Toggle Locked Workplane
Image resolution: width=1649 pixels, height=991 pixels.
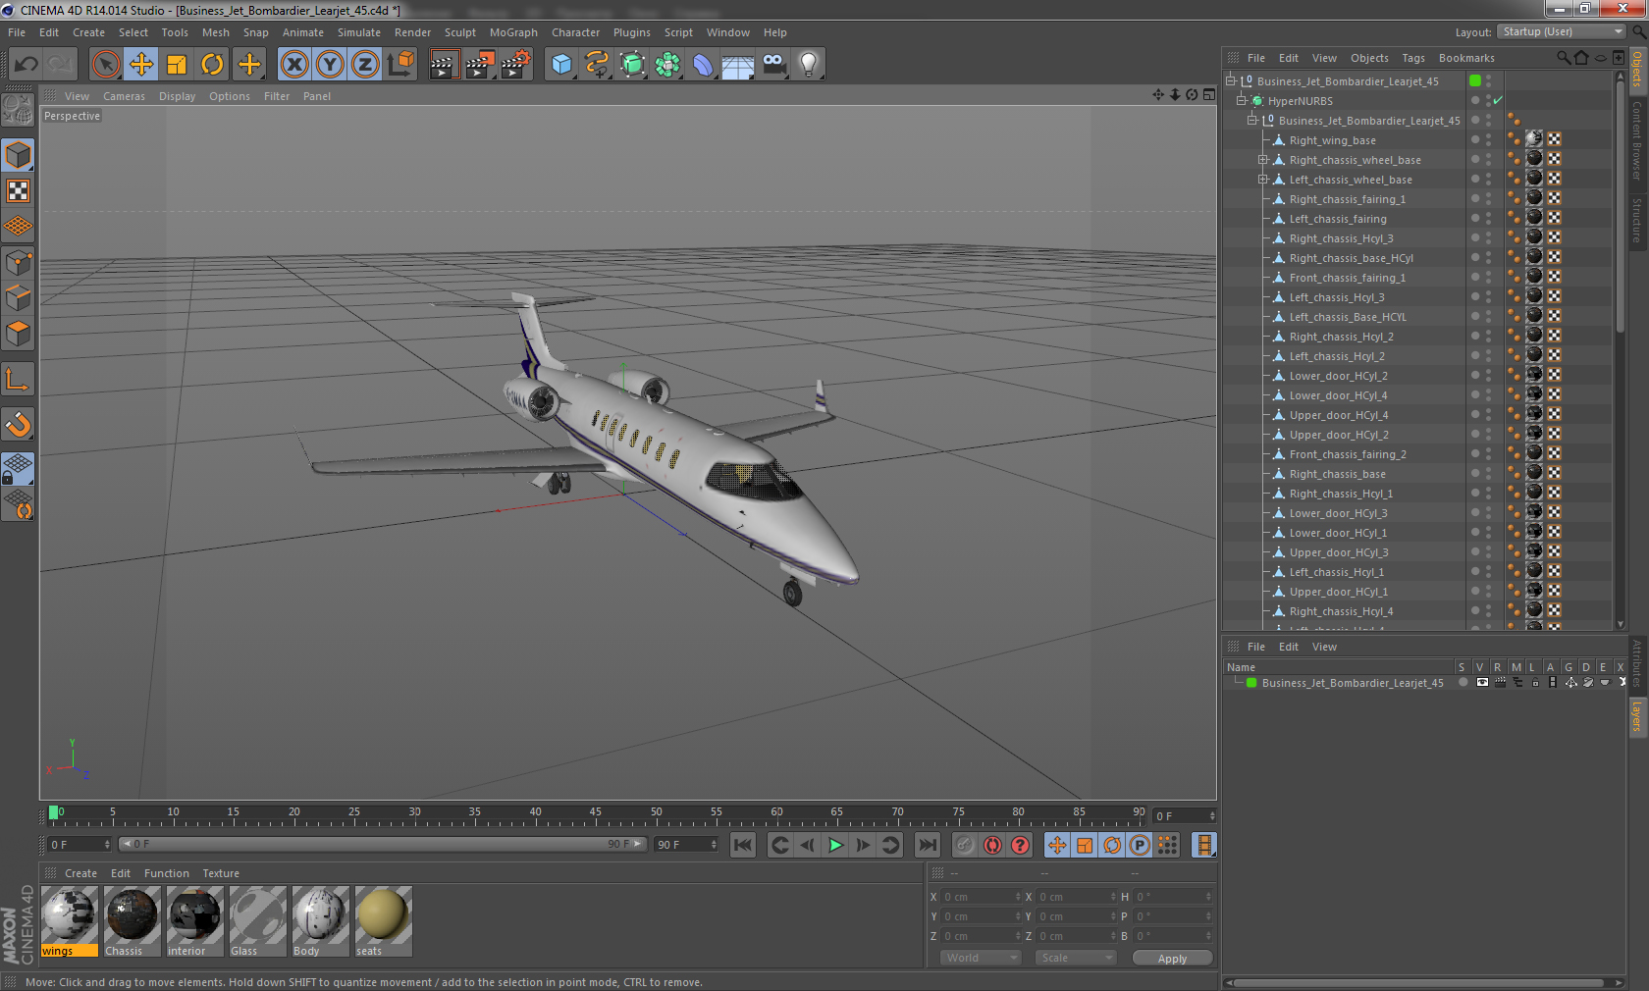click(19, 469)
